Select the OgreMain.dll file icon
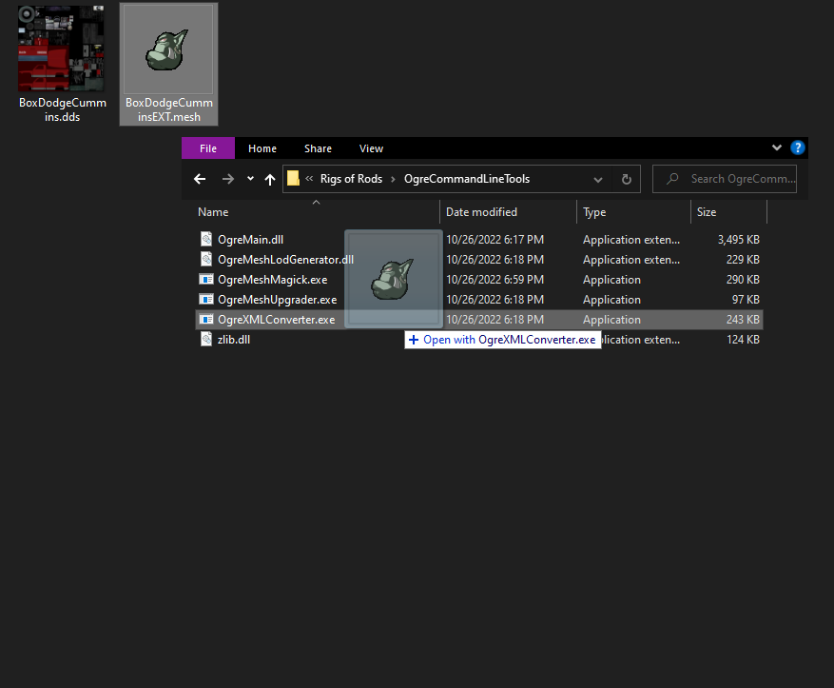Screen dimensions: 834x688 [206, 239]
